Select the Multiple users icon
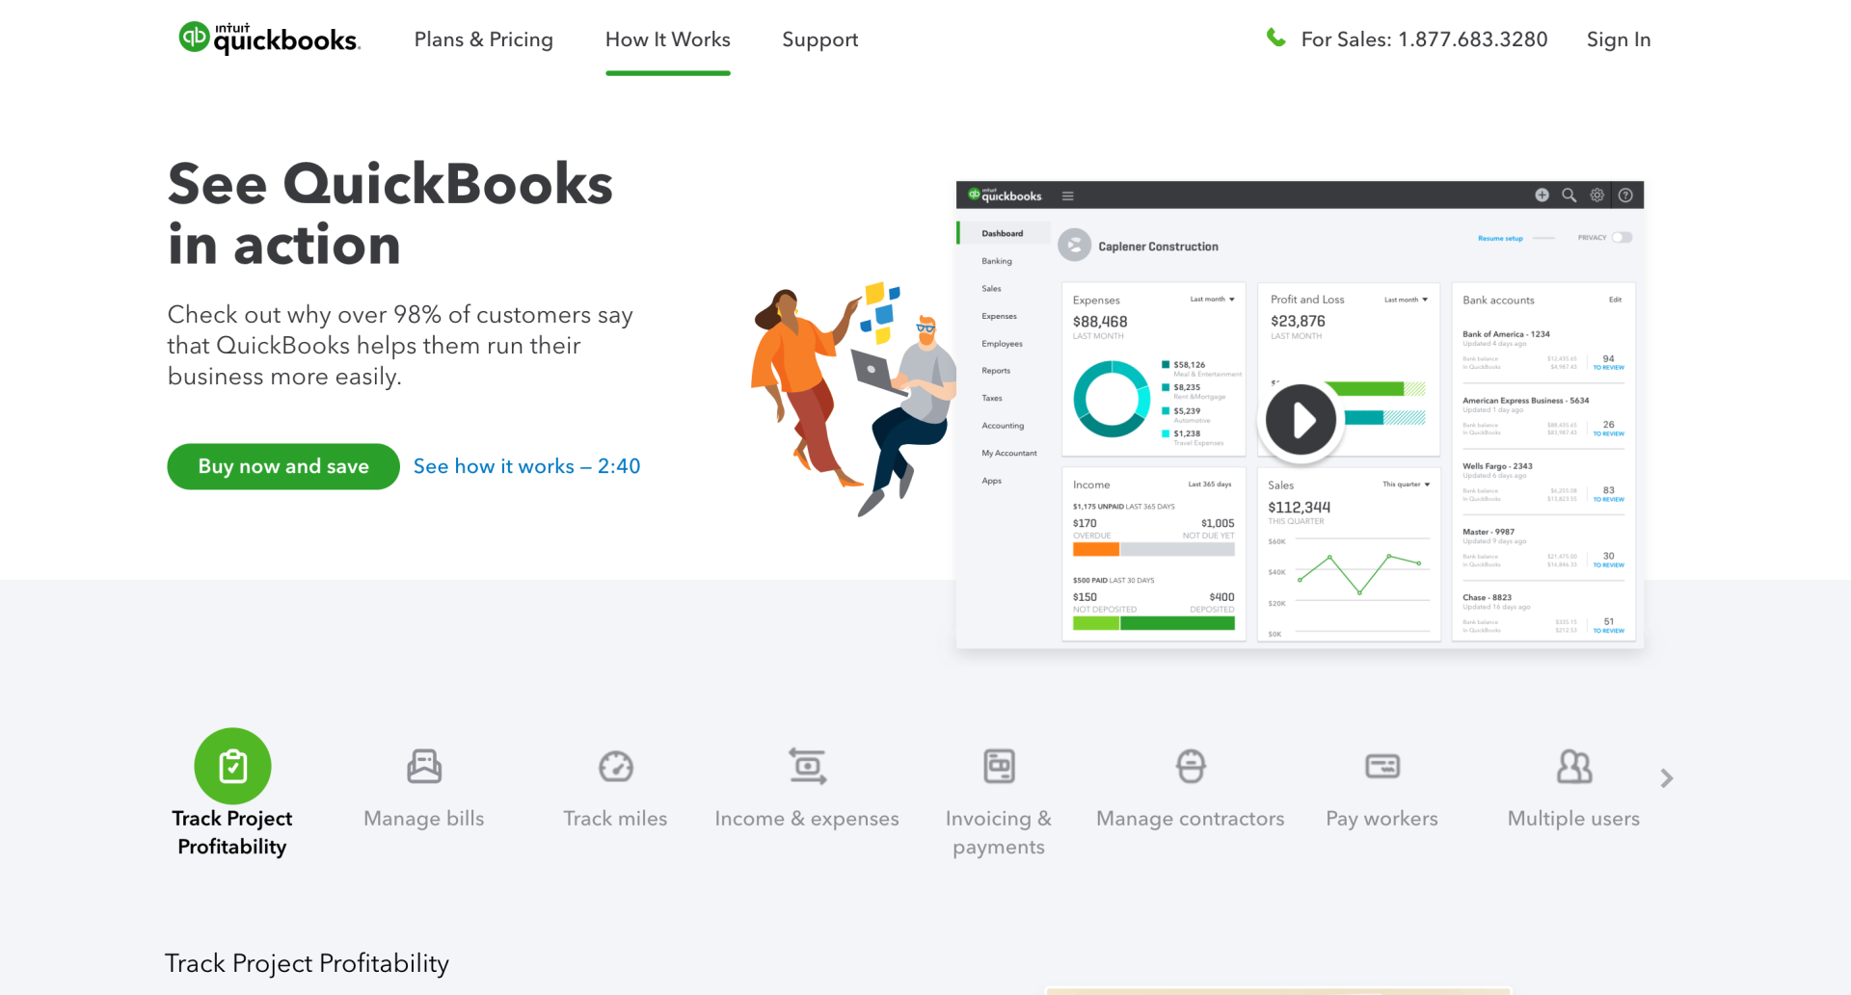The image size is (1851, 995). (1574, 766)
